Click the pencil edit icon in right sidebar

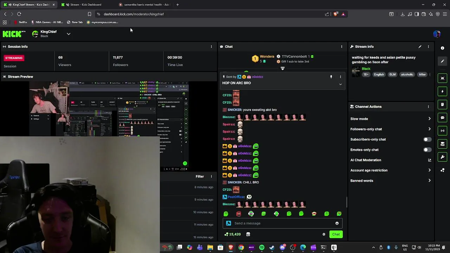click(x=443, y=61)
